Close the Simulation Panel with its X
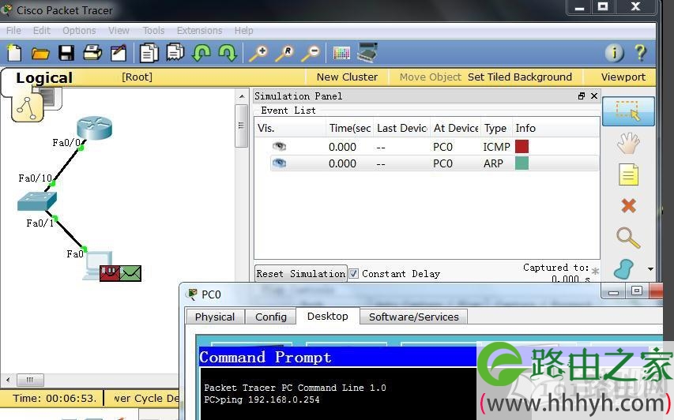674x420 pixels. (594, 96)
